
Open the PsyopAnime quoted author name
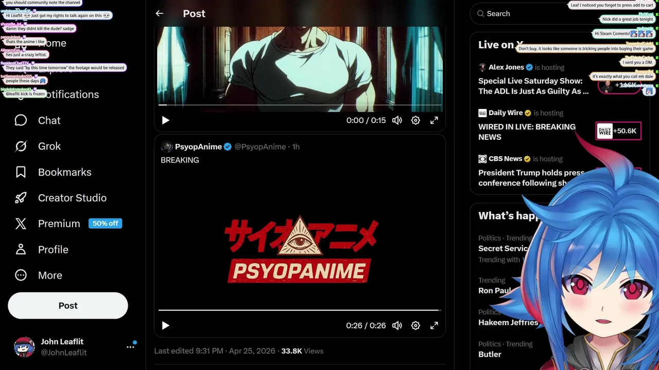(198, 146)
